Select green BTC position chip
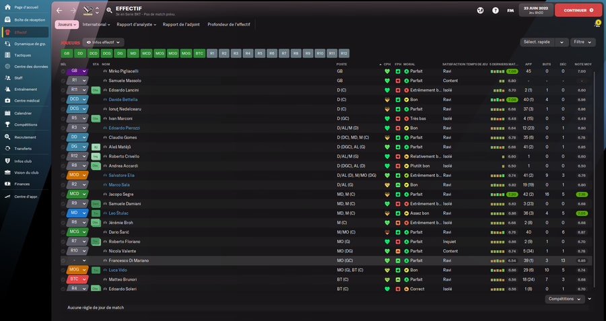606x321 pixels. tap(199, 54)
